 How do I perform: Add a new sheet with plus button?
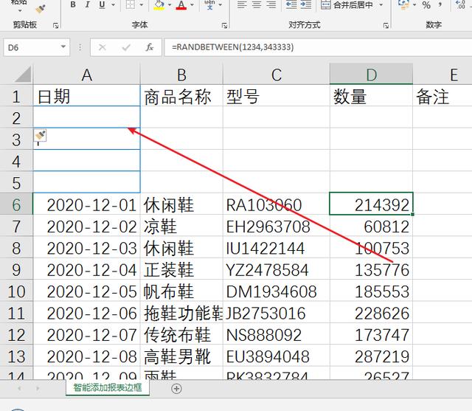[x=176, y=388]
